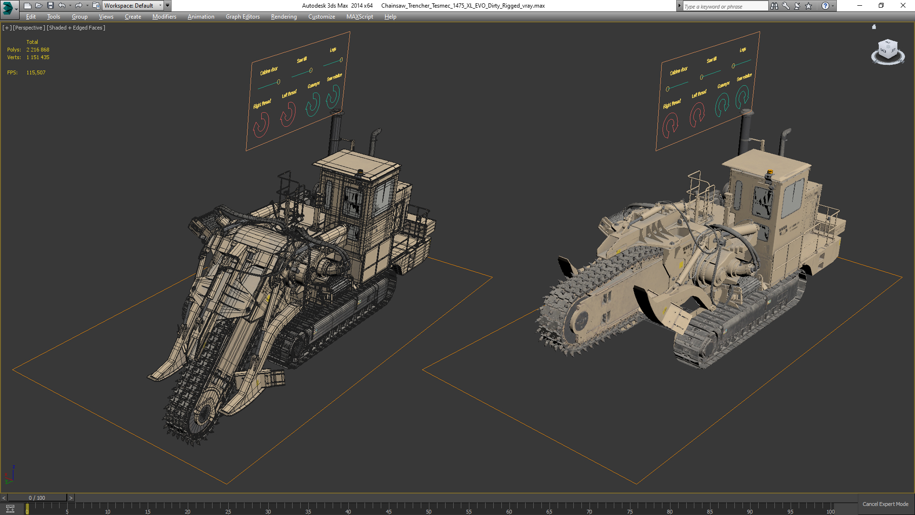Open the [Shaded + Edged Faces] shading menu
This screenshot has width=915, height=515.
(76, 28)
